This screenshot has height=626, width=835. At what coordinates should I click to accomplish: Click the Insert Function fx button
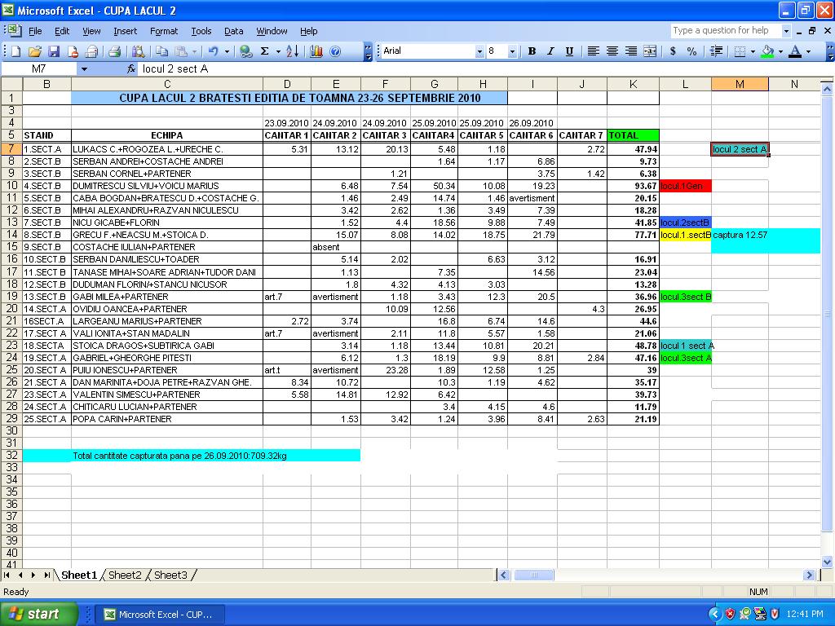pyautogui.click(x=131, y=69)
